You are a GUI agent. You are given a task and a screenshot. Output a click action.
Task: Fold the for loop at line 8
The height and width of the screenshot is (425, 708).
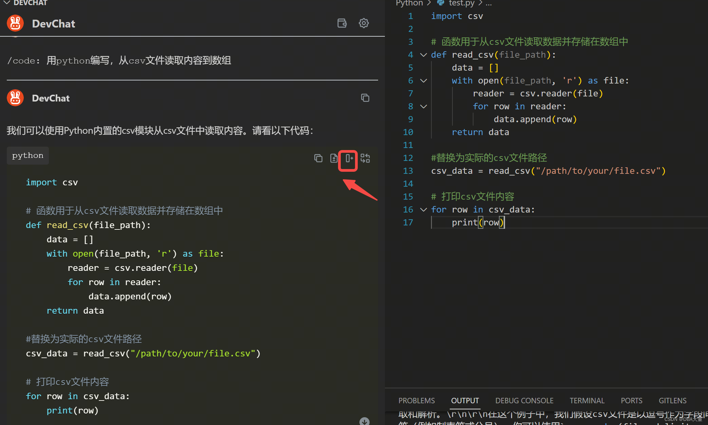point(423,106)
